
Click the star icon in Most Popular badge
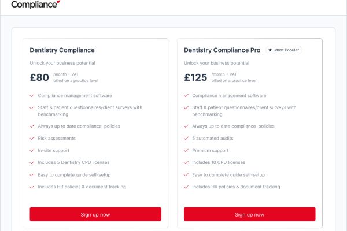[x=270, y=50]
